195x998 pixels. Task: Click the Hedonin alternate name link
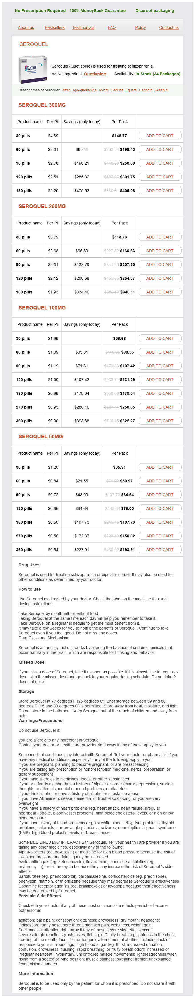tap(146, 90)
